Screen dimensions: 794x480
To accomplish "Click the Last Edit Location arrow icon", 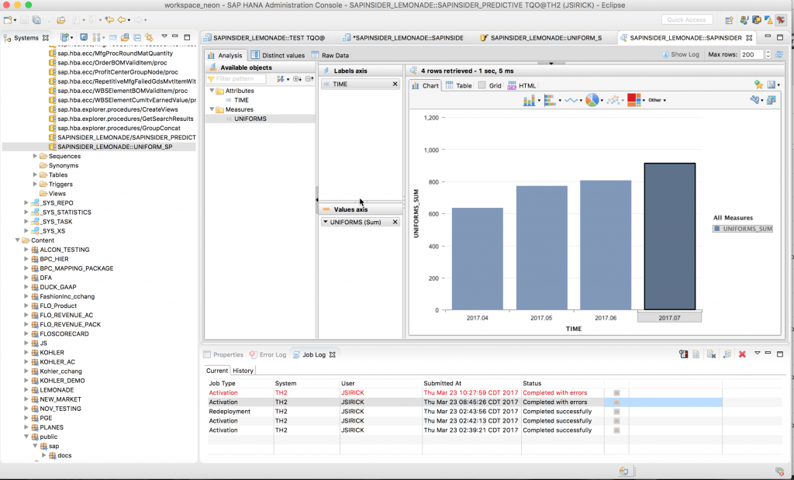I will [109, 19].
